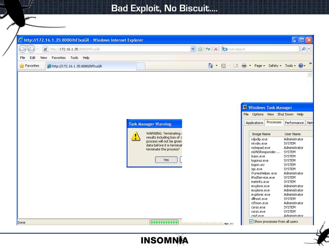This screenshot has width=329, height=246.
Task: Click the Task Manager title bar icon
Action: pos(245,107)
